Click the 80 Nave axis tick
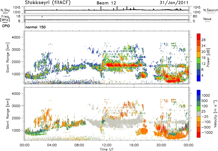 coord(195,16)
